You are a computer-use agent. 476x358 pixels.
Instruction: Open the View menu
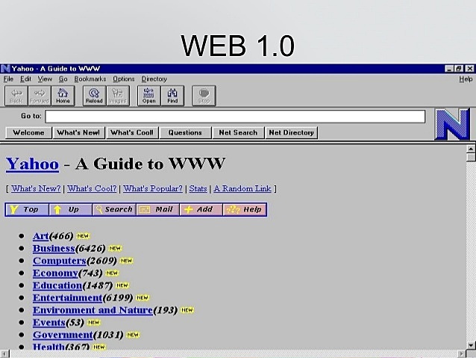(x=45, y=79)
